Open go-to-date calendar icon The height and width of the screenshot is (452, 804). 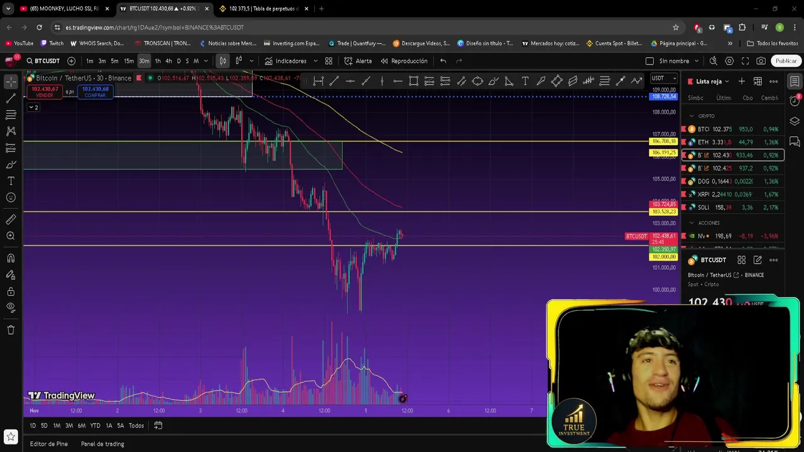[158, 426]
